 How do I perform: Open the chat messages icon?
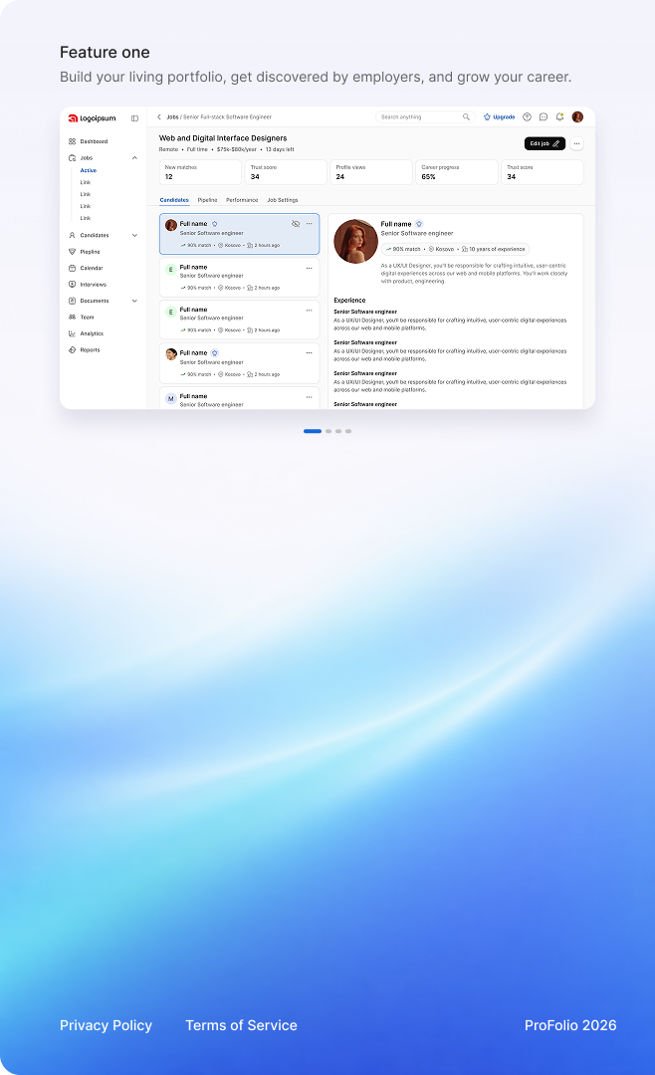tap(544, 117)
